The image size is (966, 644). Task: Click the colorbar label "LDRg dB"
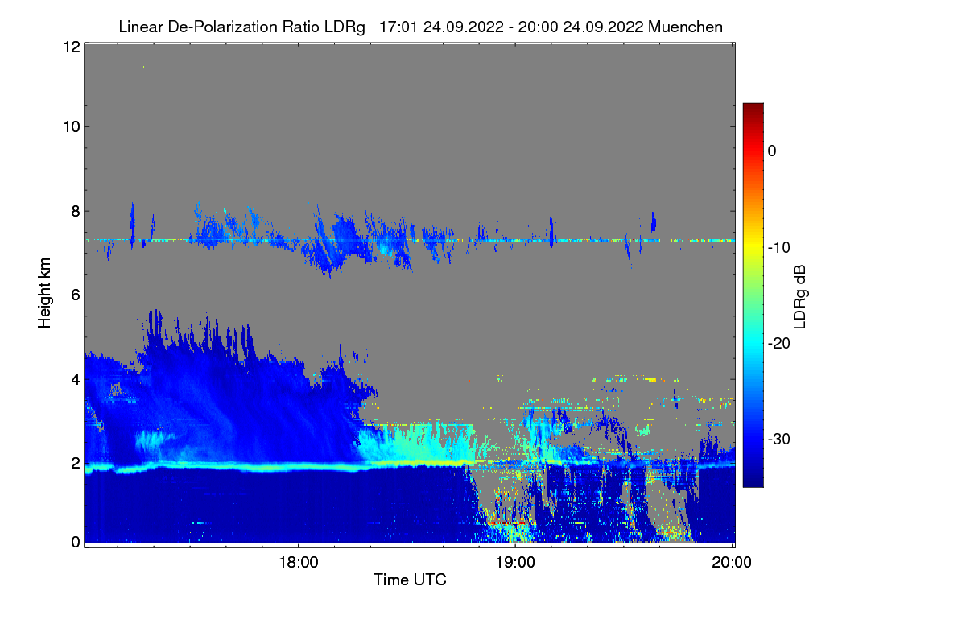pos(800,295)
